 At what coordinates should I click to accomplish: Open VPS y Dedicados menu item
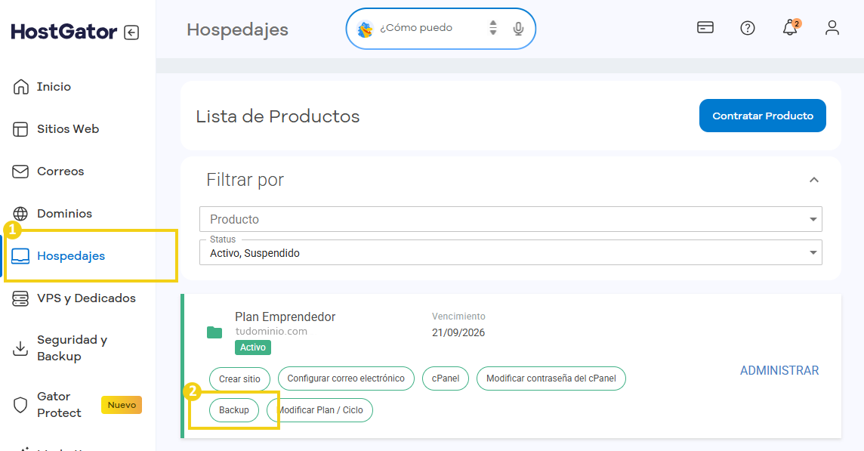pyautogui.click(x=86, y=298)
